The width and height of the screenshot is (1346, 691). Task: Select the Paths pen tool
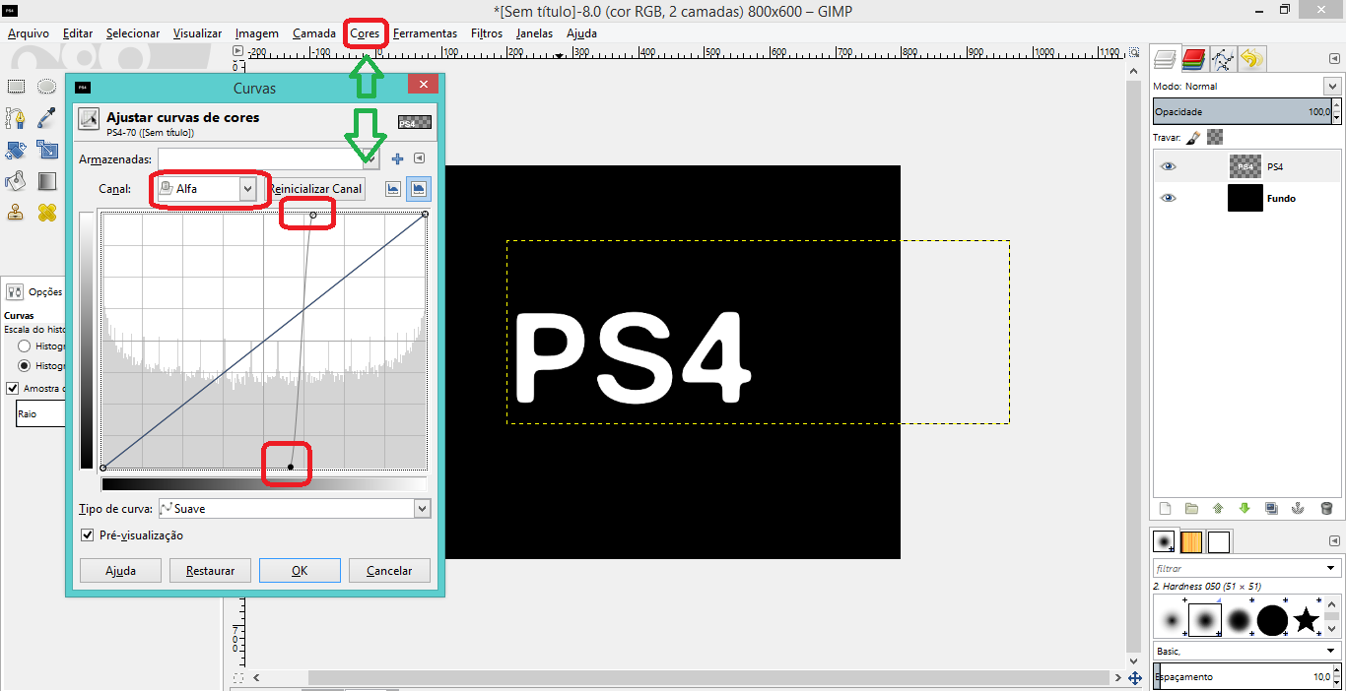click(x=16, y=119)
